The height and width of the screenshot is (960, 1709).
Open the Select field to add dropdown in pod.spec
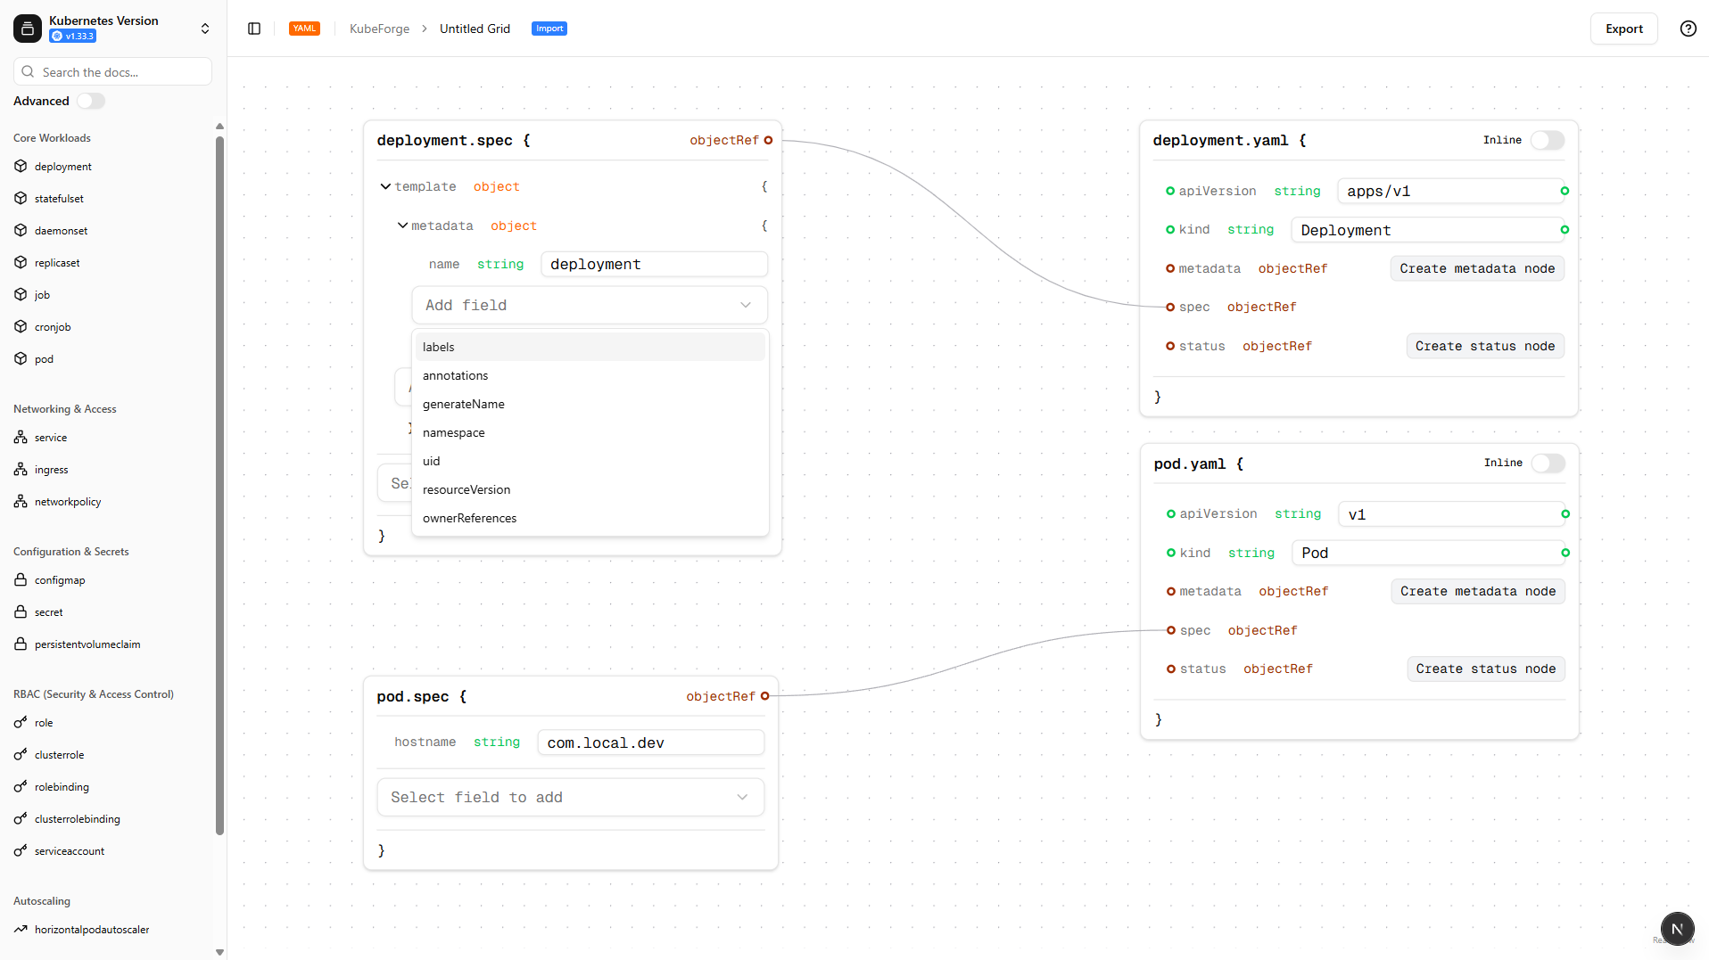570,797
